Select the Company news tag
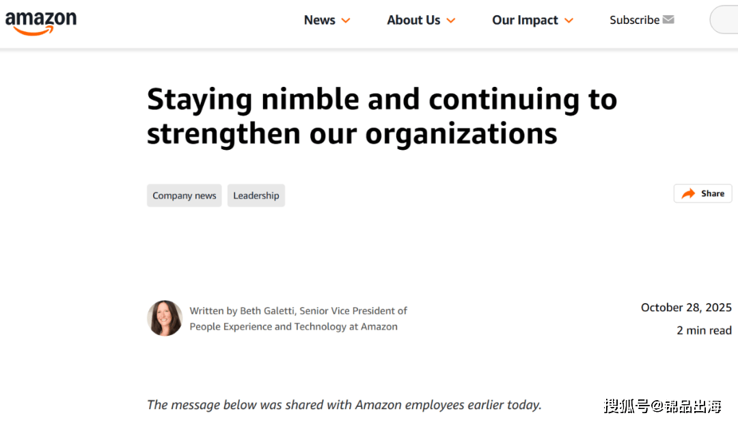The width and height of the screenshot is (738, 422). [184, 196]
